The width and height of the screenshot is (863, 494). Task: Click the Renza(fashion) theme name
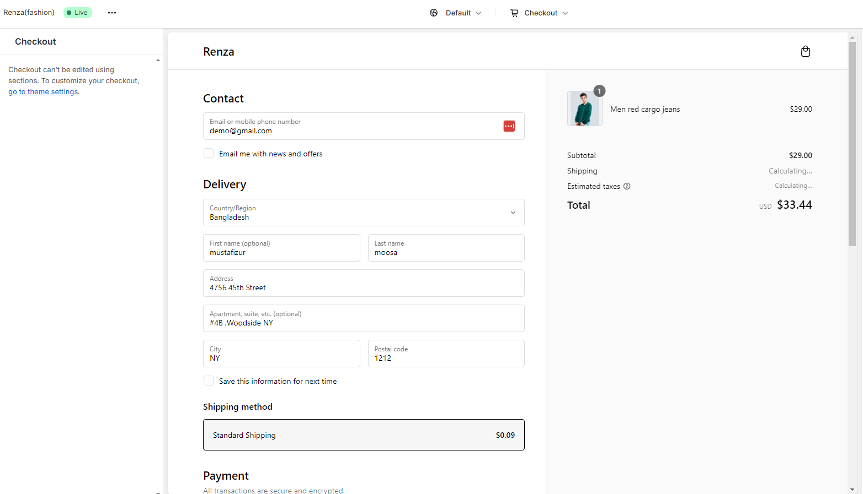(x=29, y=12)
